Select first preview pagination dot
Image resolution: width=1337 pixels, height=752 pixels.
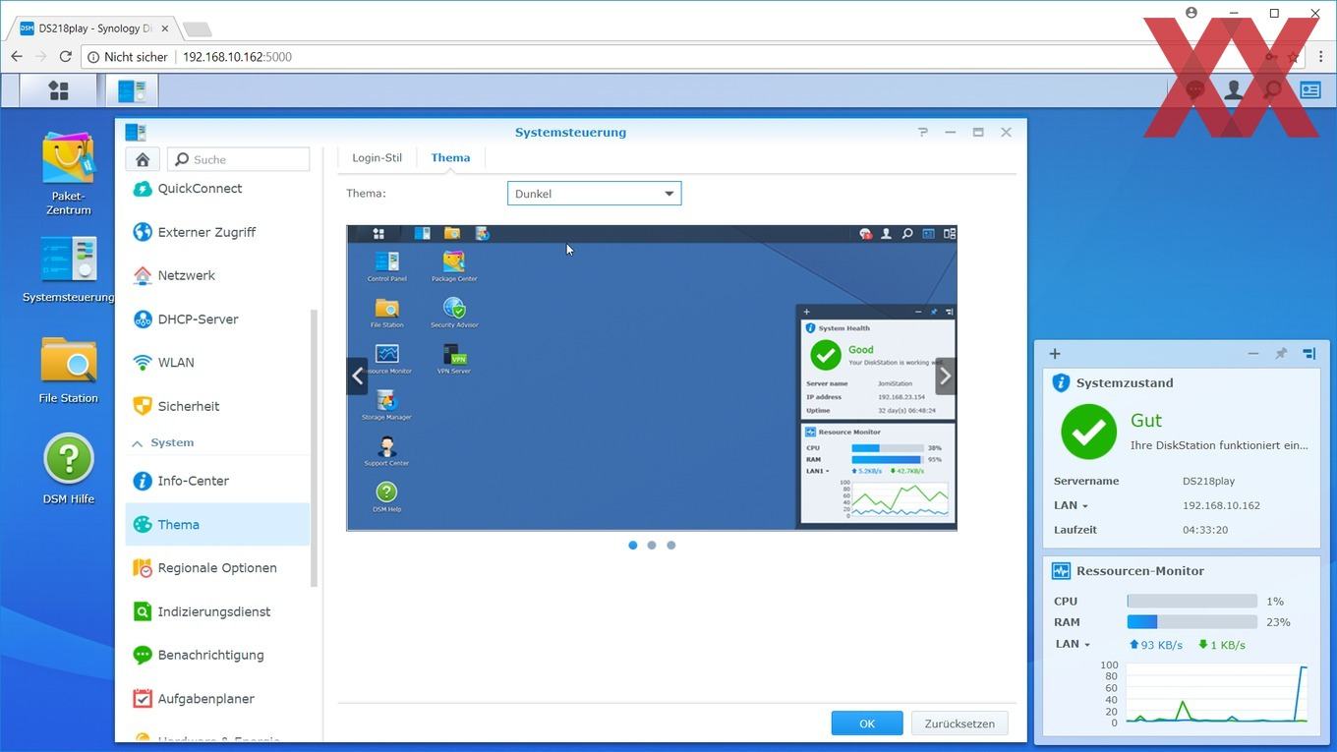[x=632, y=545]
